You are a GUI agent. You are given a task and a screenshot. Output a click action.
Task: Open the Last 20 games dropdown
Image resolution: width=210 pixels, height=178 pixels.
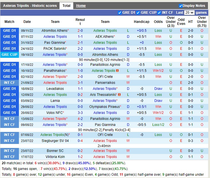[189, 13]
